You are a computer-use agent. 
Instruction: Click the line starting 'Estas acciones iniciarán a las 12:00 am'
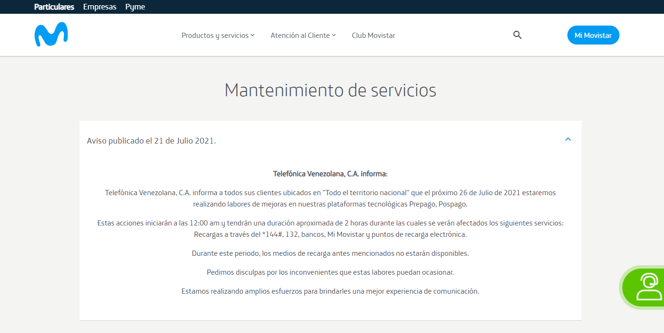point(331,223)
